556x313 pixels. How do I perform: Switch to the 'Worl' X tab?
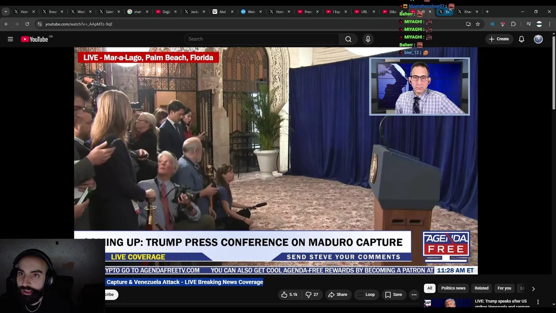tap(81, 12)
